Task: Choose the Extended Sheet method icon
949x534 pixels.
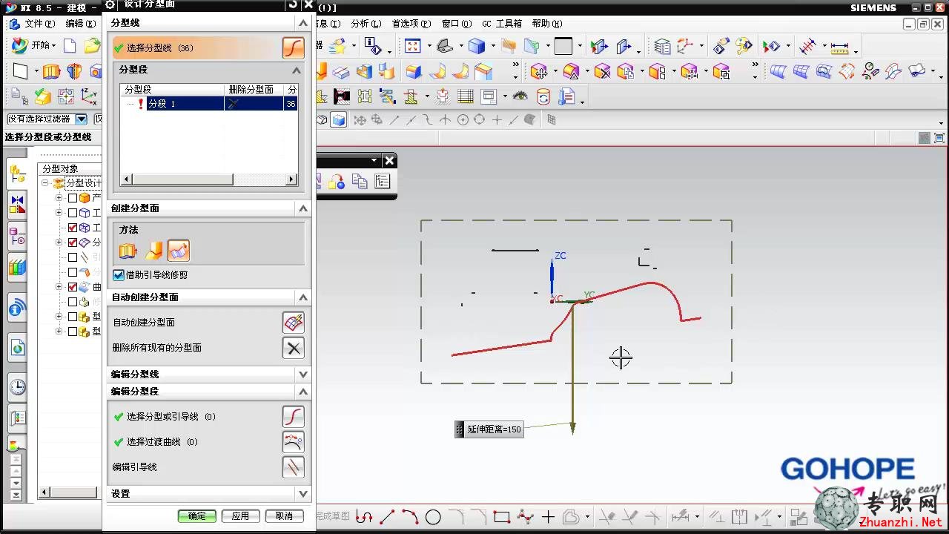Action: pos(179,251)
